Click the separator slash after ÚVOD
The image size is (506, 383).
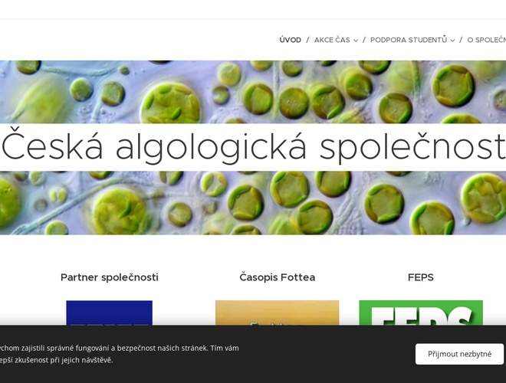307,40
